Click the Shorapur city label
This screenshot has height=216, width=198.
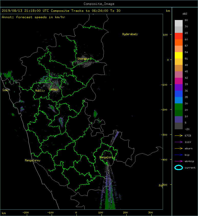83,59
